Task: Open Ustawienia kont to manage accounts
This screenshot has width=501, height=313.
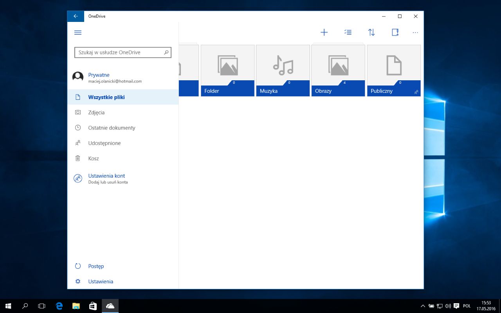Action: coord(106,176)
